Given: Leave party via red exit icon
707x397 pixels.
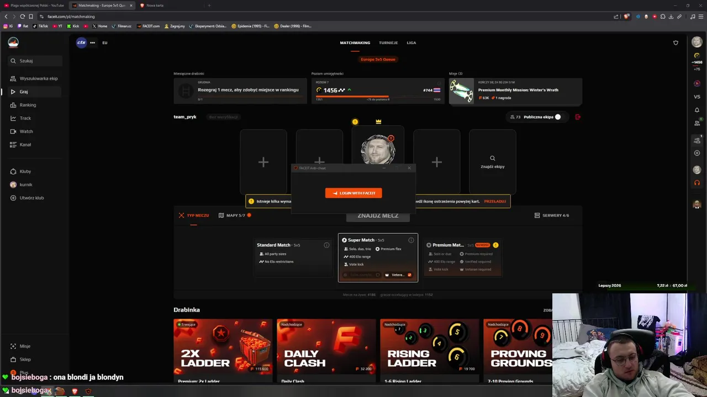Looking at the screenshot, I should point(578,117).
